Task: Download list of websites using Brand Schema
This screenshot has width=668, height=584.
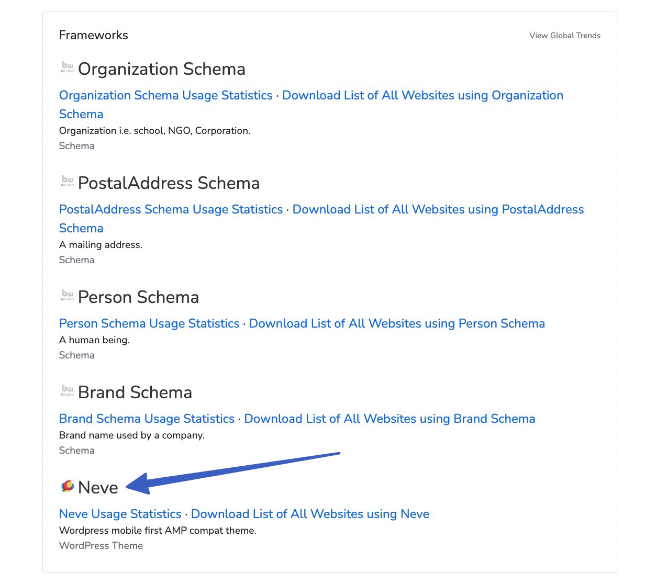Action: 389,419
